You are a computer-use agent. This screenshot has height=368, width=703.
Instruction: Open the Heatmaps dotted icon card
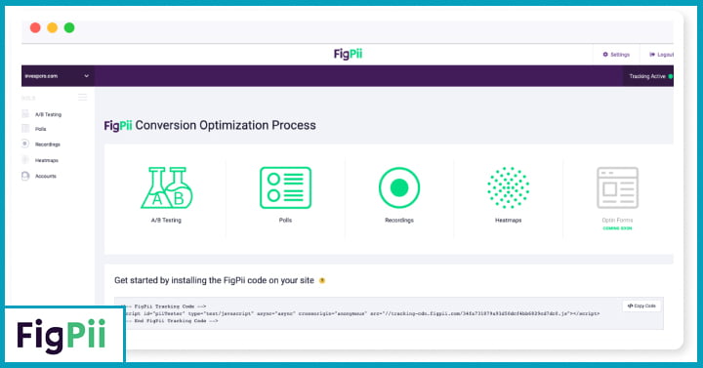tap(508, 187)
